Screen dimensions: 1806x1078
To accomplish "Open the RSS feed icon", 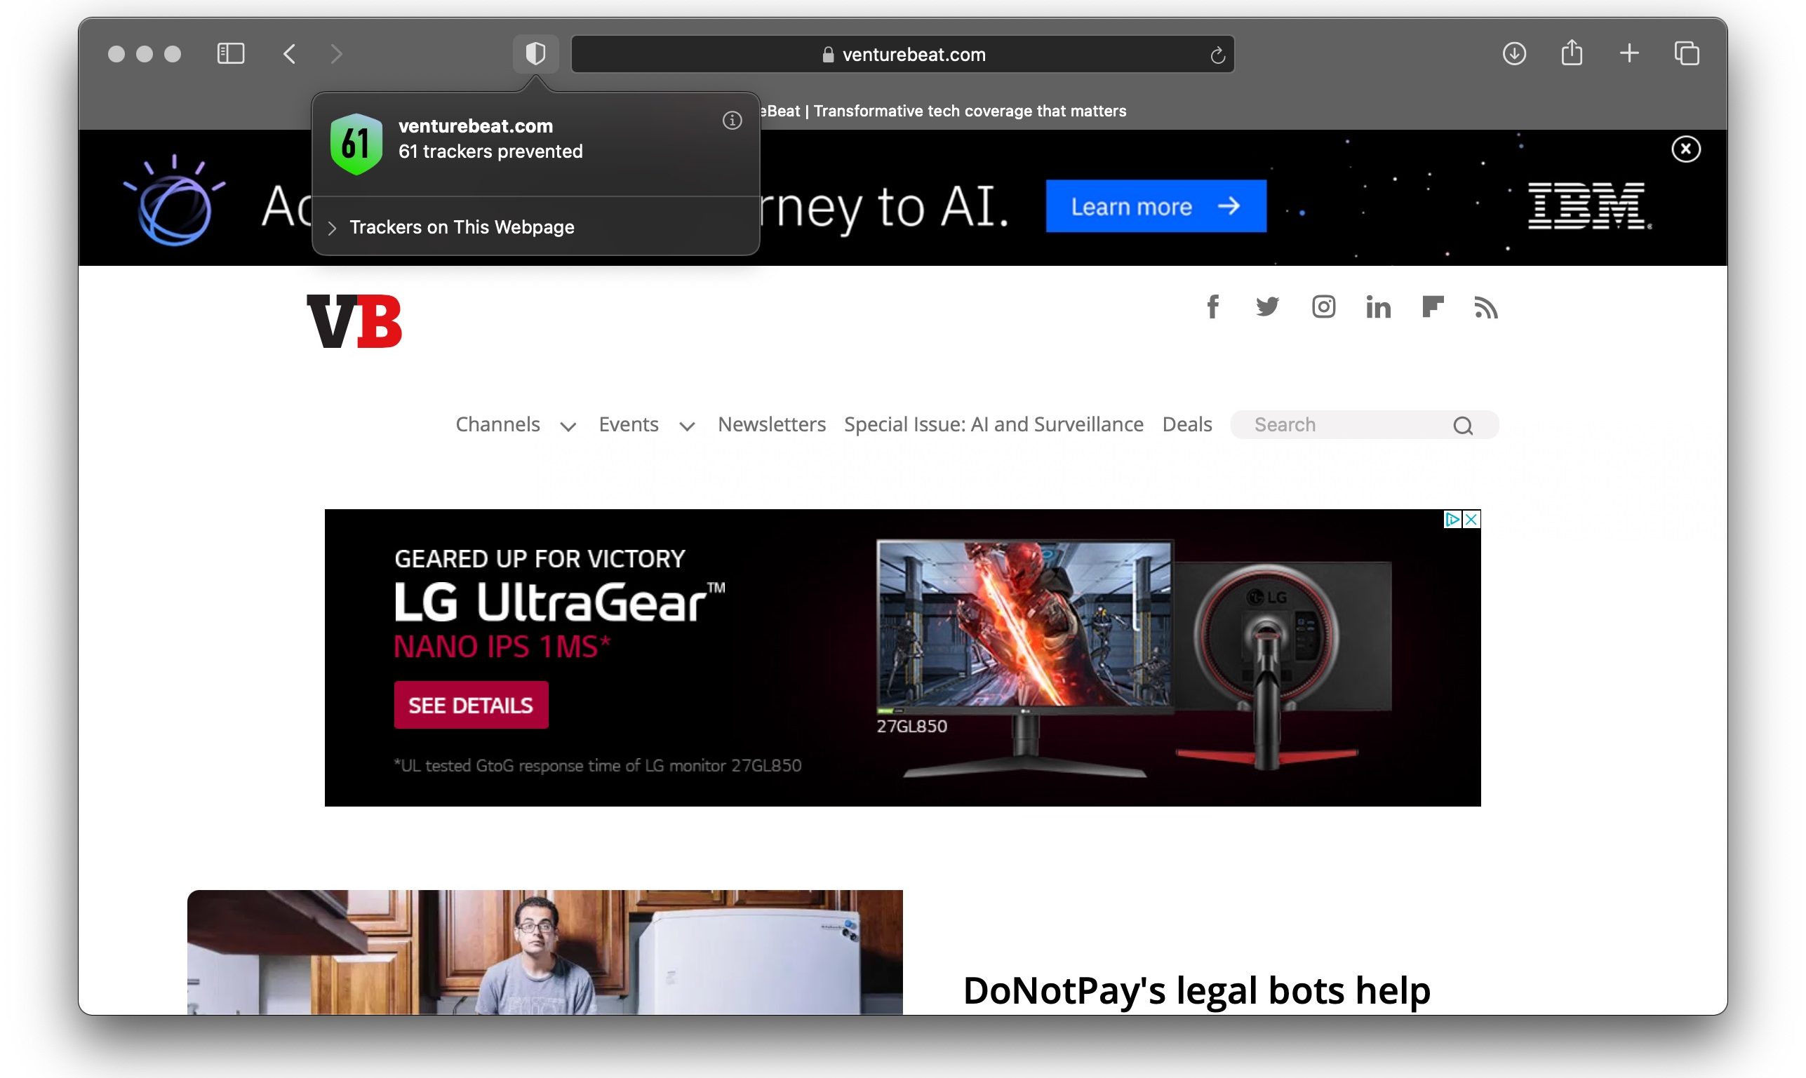I will [x=1485, y=307].
